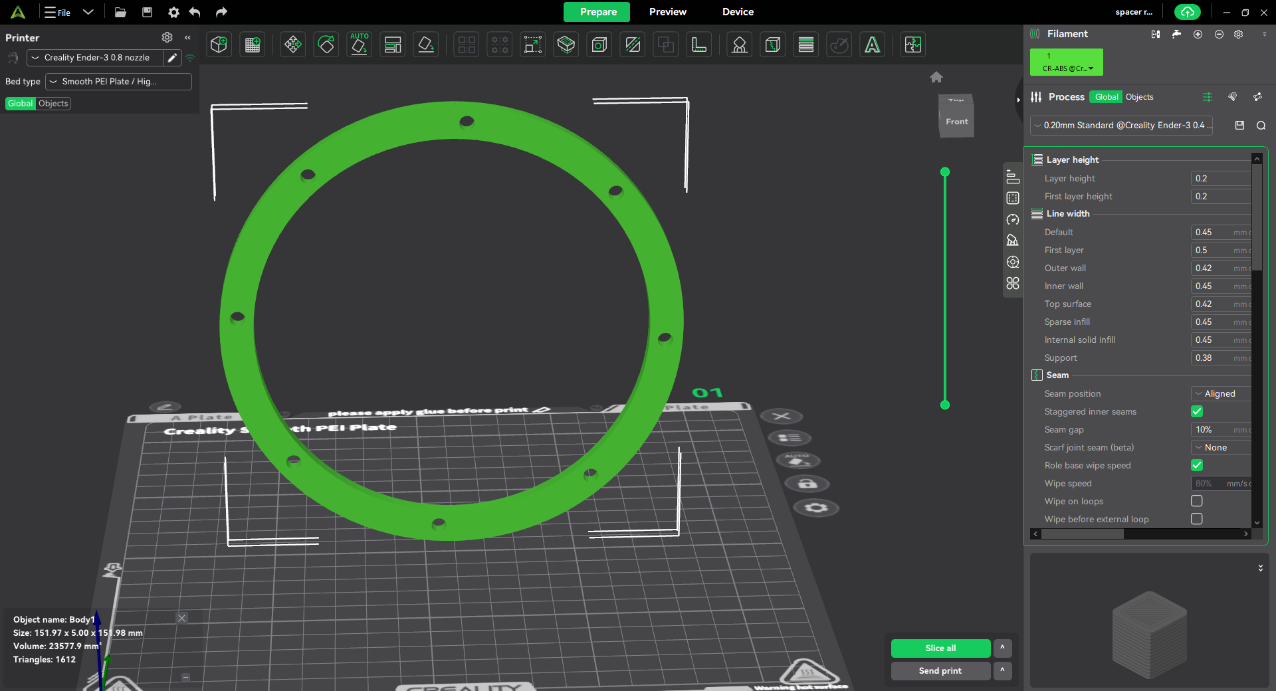Open the Seam position dropdown
Viewport: 1276px width, 691px height.
point(1221,393)
